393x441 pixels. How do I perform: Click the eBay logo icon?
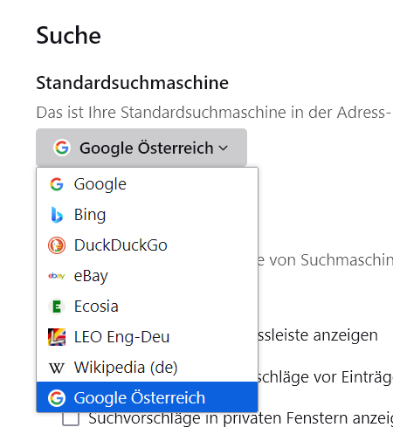57,276
